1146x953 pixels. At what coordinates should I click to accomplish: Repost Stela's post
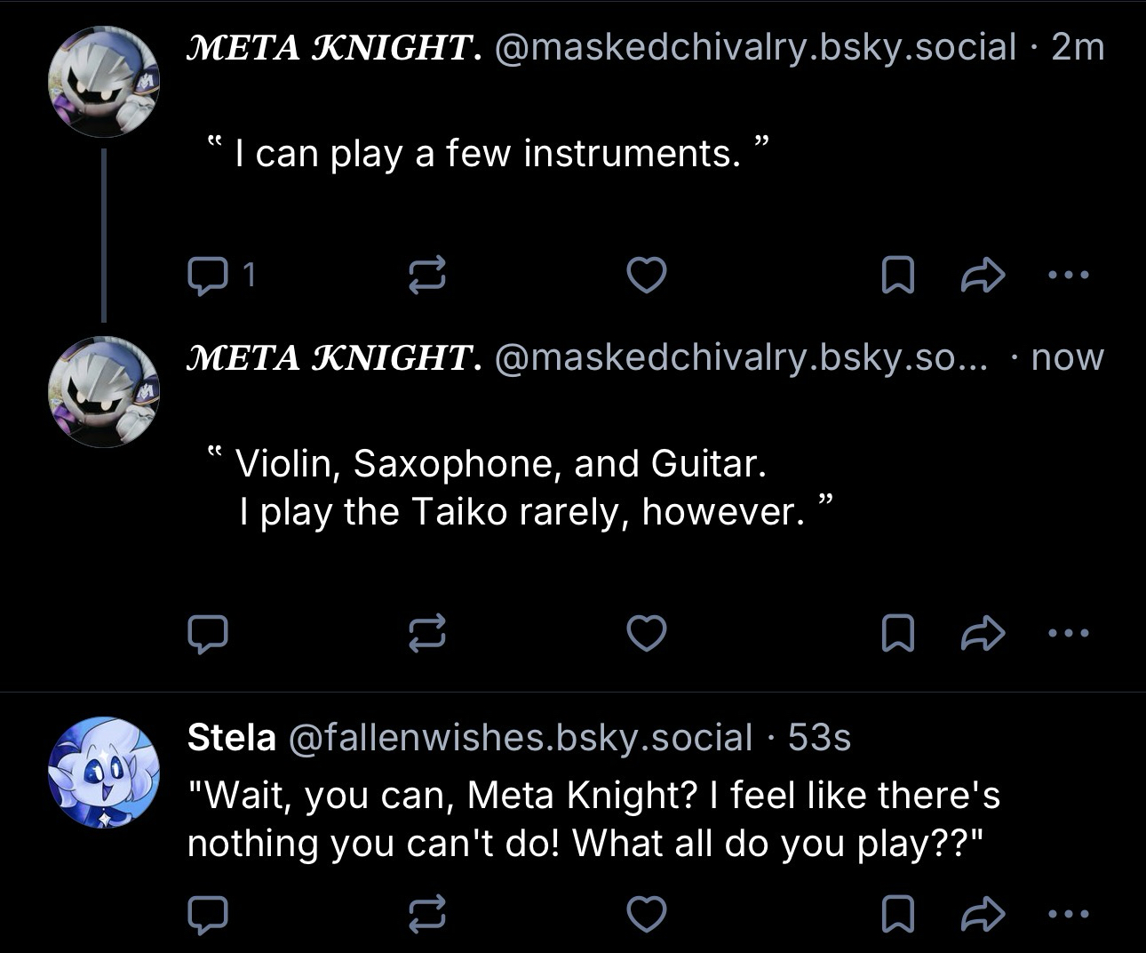(x=426, y=915)
